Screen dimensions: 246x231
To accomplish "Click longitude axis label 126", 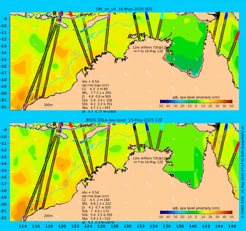I will pyautogui.click(x=101, y=226).
